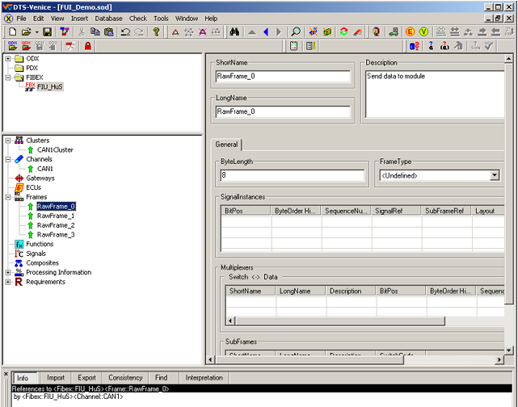The height and width of the screenshot is (407, 518).
Task: Switch to the Interpretation tab
Action: tap(204, 378)
